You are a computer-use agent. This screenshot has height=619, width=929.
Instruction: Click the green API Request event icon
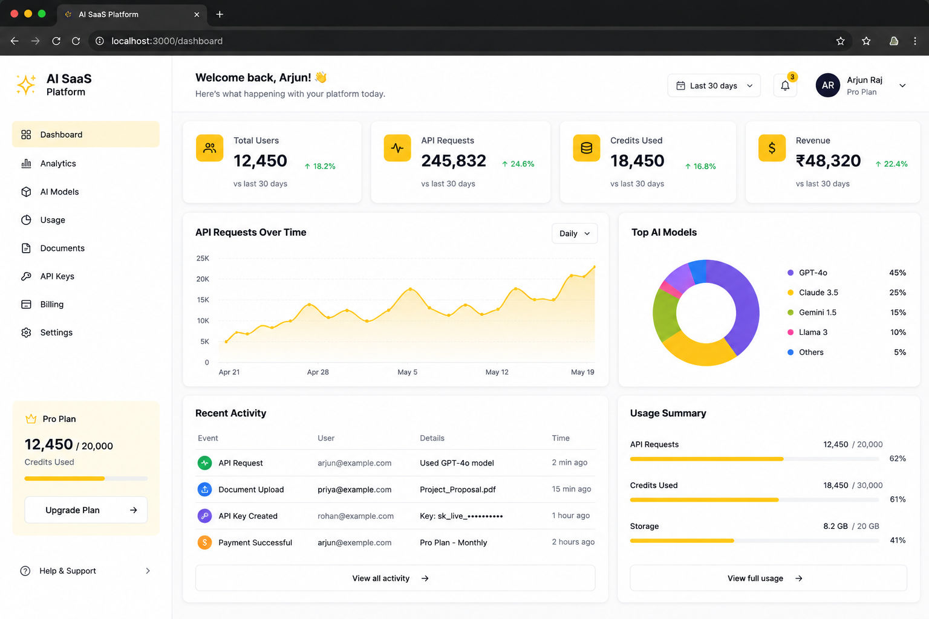205,463
